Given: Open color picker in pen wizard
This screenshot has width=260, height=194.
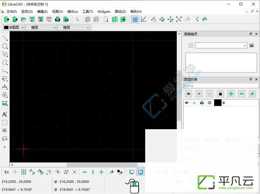Looking at the screenshot, I should (251, 45).
